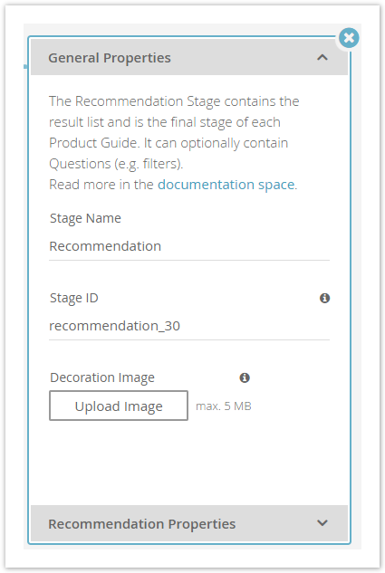
Task: Open the Decoration Image info tooltip icon
Action: (245, 377)
